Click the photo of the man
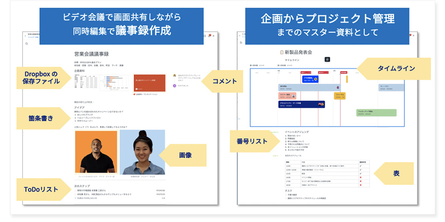The width and height of the screenshot is (445, 222). [96, 152]
